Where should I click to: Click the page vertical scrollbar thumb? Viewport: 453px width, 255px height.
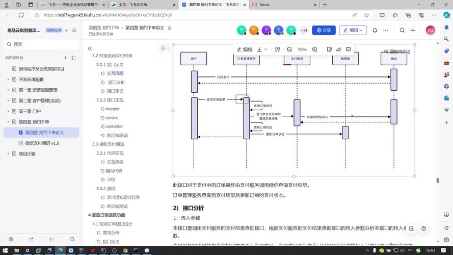pyautogui.click(x=438, y=181)
